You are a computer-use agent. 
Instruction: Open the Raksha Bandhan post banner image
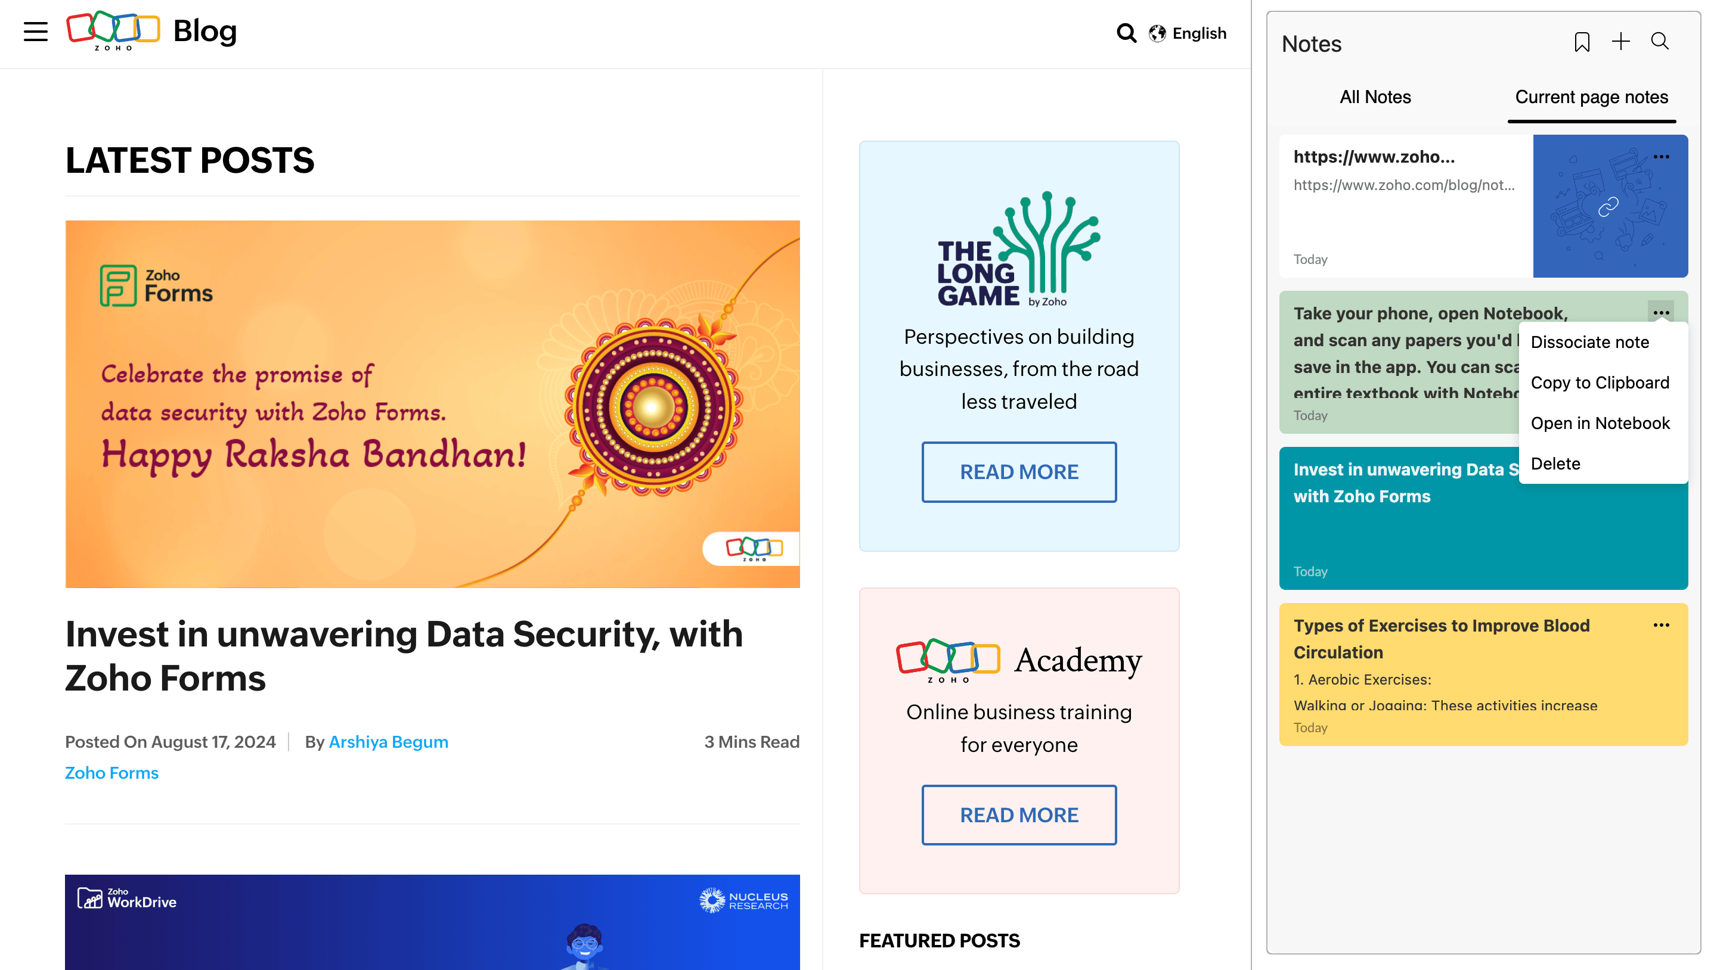[432, 404]
